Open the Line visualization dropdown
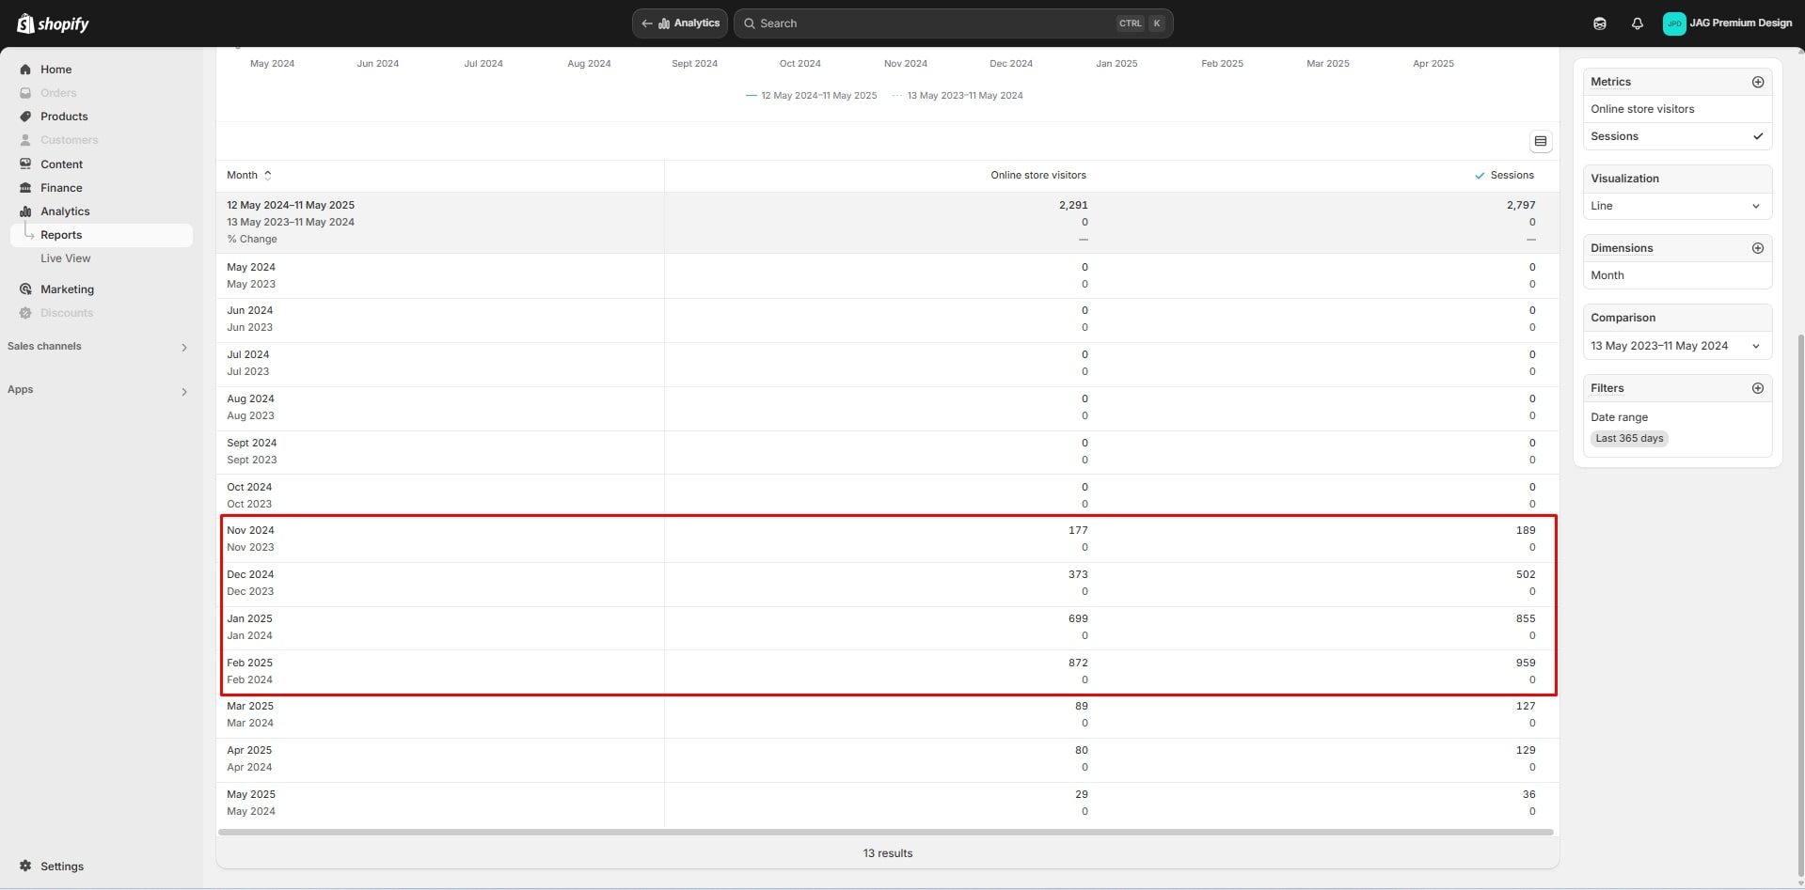The width and height of the screenshot is (1805, 890). (x=1676, y=206)
